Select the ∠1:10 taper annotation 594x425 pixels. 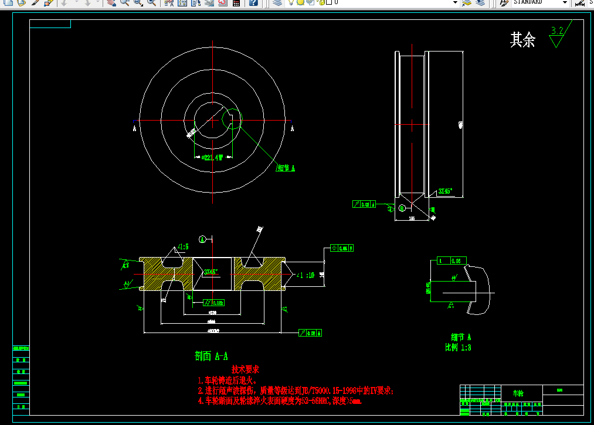306,275
